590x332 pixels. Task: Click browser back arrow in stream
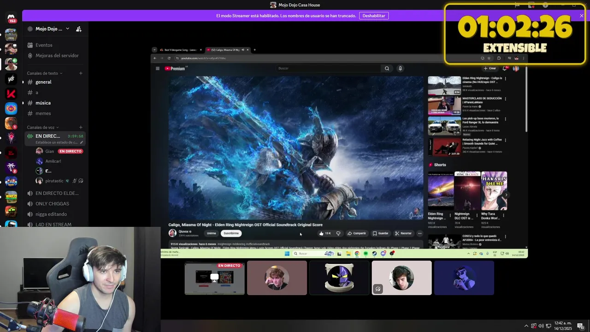point(155,58)
